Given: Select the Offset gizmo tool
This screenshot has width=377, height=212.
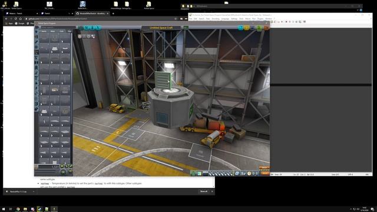Looking at the screenshot, I should pyautogui.click(x=84, y=37).
